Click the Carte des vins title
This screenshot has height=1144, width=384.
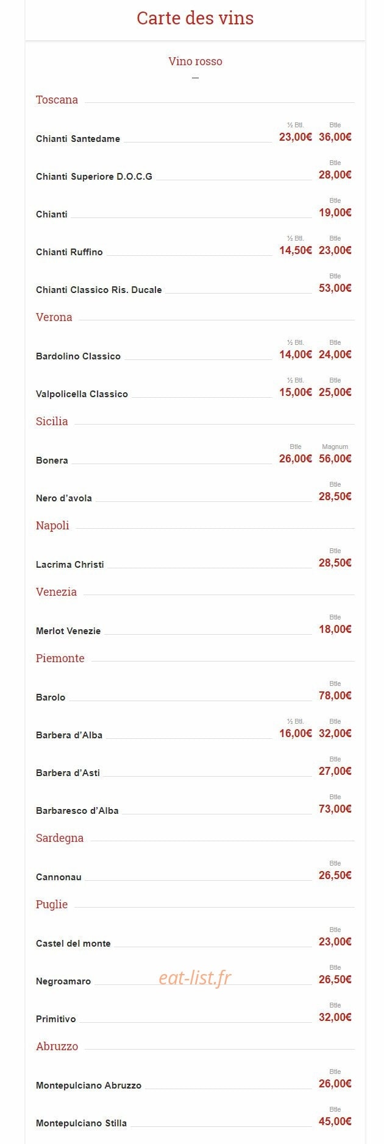(195, 18)
